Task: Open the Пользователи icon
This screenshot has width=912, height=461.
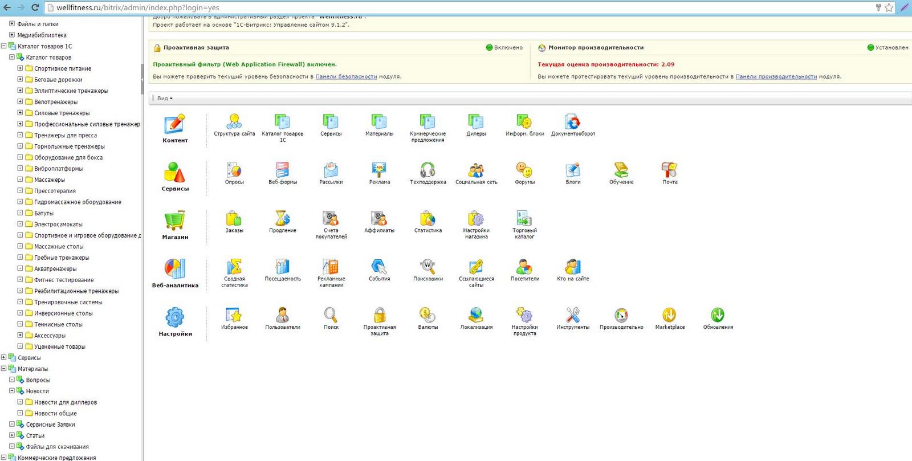Action: click(x=283, y=315)
